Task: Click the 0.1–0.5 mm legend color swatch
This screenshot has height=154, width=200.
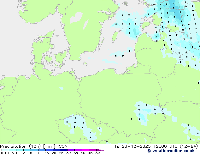Action: [x=5, y=150]
